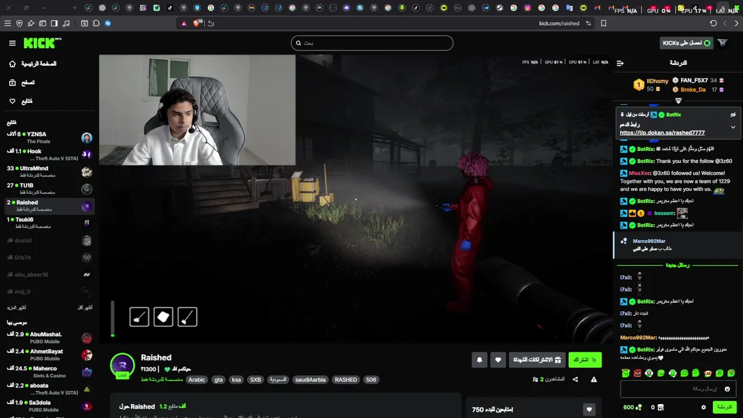Open the tip.dokan.sa/rashed7777 link

pos(662,133)
